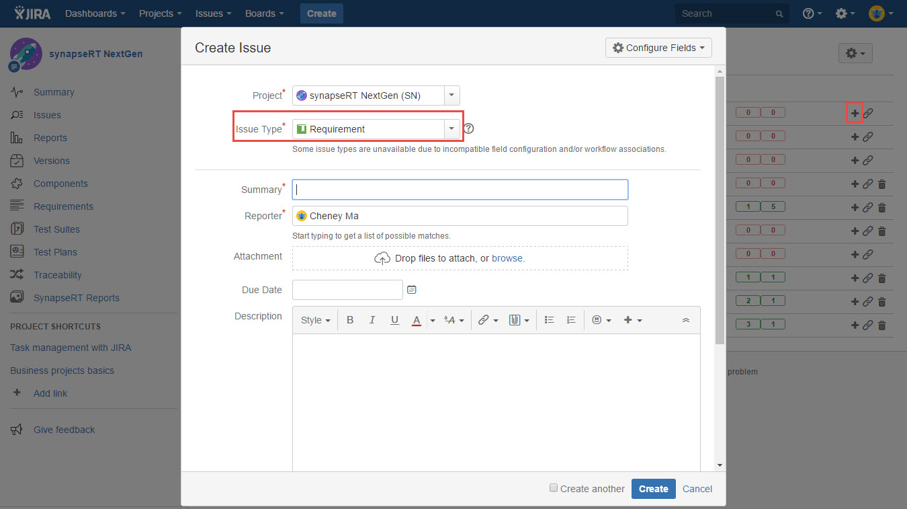Open the emoticon dropdown in the editor
This screenshot has width=907, height=509.
pos(601,320)
